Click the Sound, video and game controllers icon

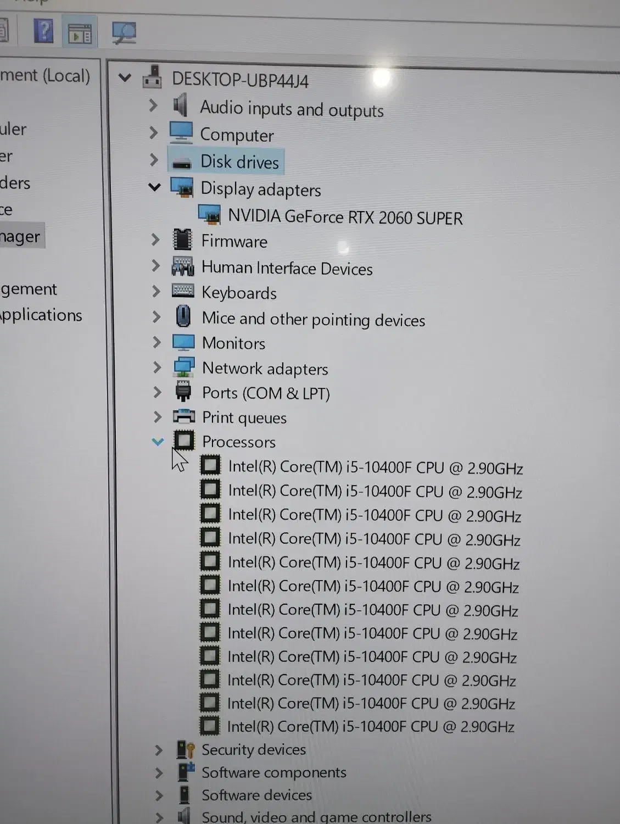tap(185, 816)
